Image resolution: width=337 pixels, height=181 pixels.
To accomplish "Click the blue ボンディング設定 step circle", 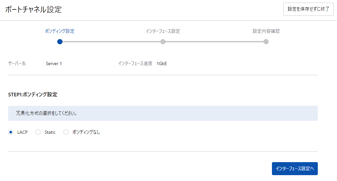I will [60, 42].
